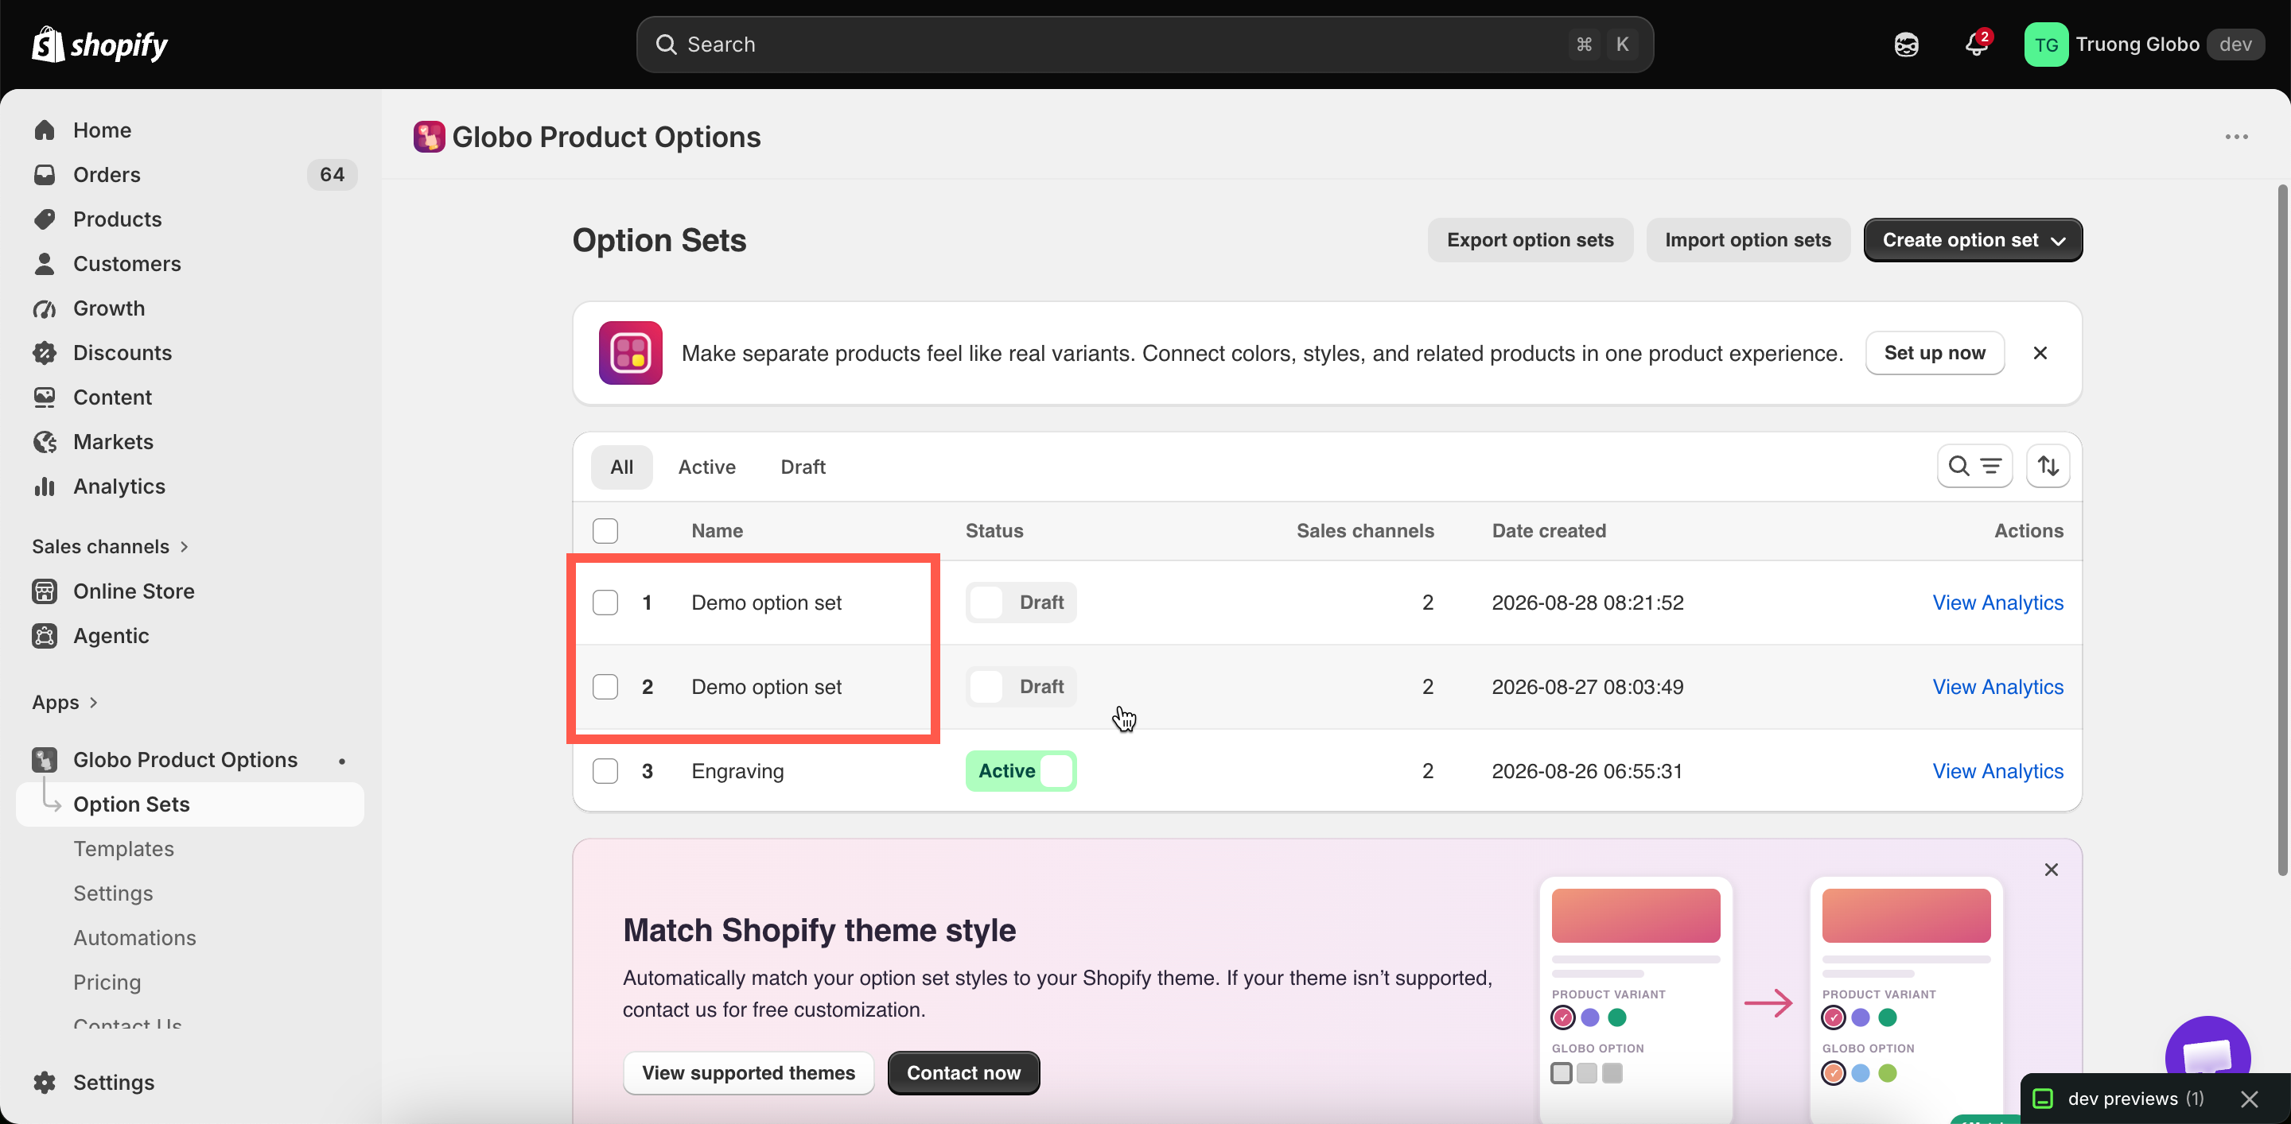
Task: Open Templates in sidebar
Action: pos(123,848)
